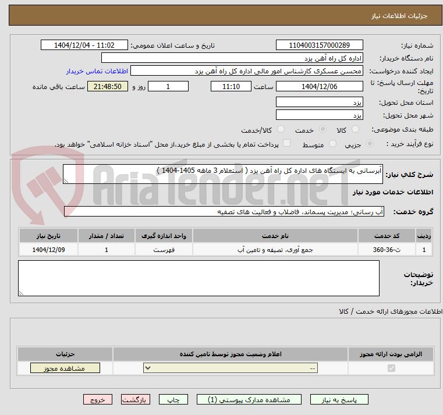Click the اعلام وضعیت مجوز توسط تامین کننده header
The height and width of the screenshot is (415, 443).
coord(231,354)
